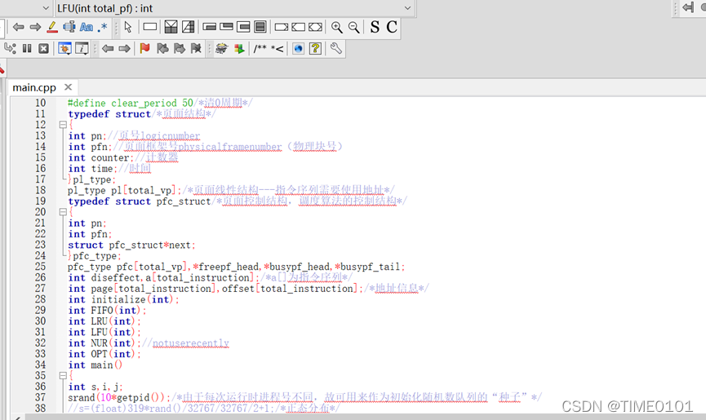Image resolution: width=706 pixels, height=420 pixels.
Task: Click the stop debugger X button
Action: [x=43, y=48]
